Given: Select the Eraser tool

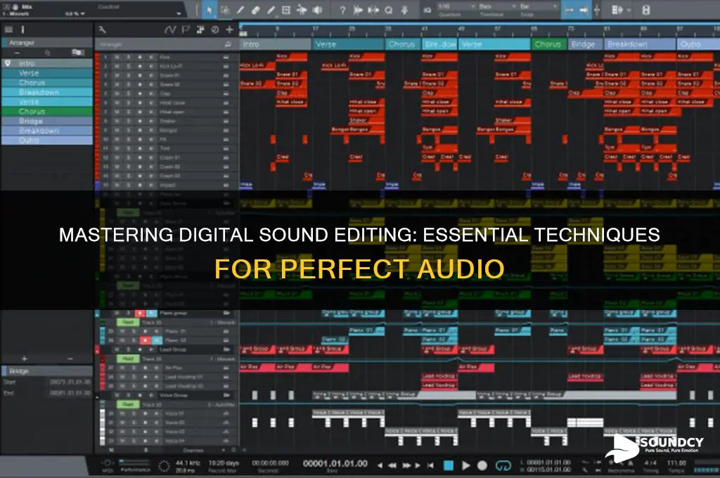Looking at the screenshot, I should pyautogui.click(x=255, y=10).
